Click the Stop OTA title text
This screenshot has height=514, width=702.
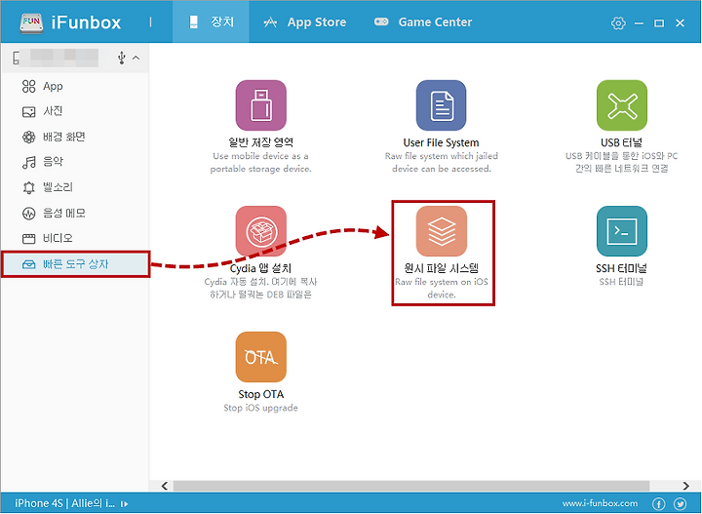pyautogui.click(x=261, y=394)
